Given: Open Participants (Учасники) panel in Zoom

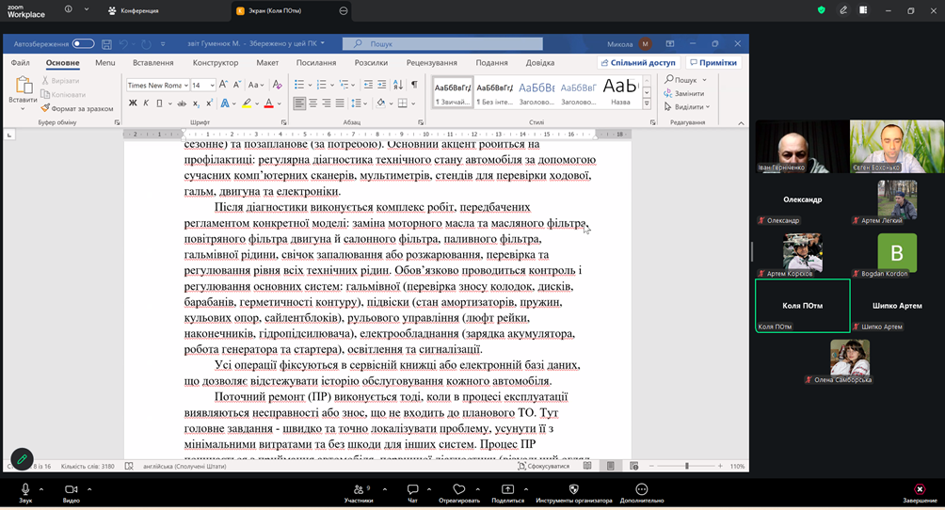Looking at the screenshot, I should 358,490.
